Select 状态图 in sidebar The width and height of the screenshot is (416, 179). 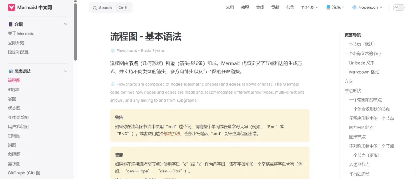pyautogui.click(x=14, y=108)
